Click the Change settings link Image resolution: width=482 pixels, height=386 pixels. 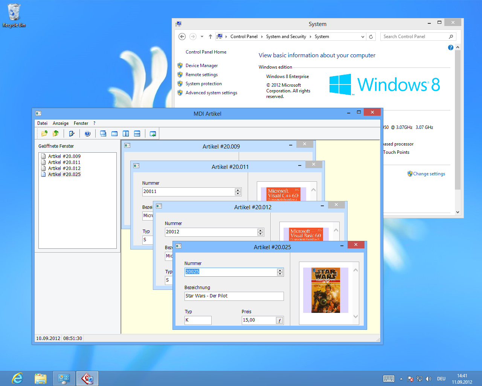click(429, 174)
